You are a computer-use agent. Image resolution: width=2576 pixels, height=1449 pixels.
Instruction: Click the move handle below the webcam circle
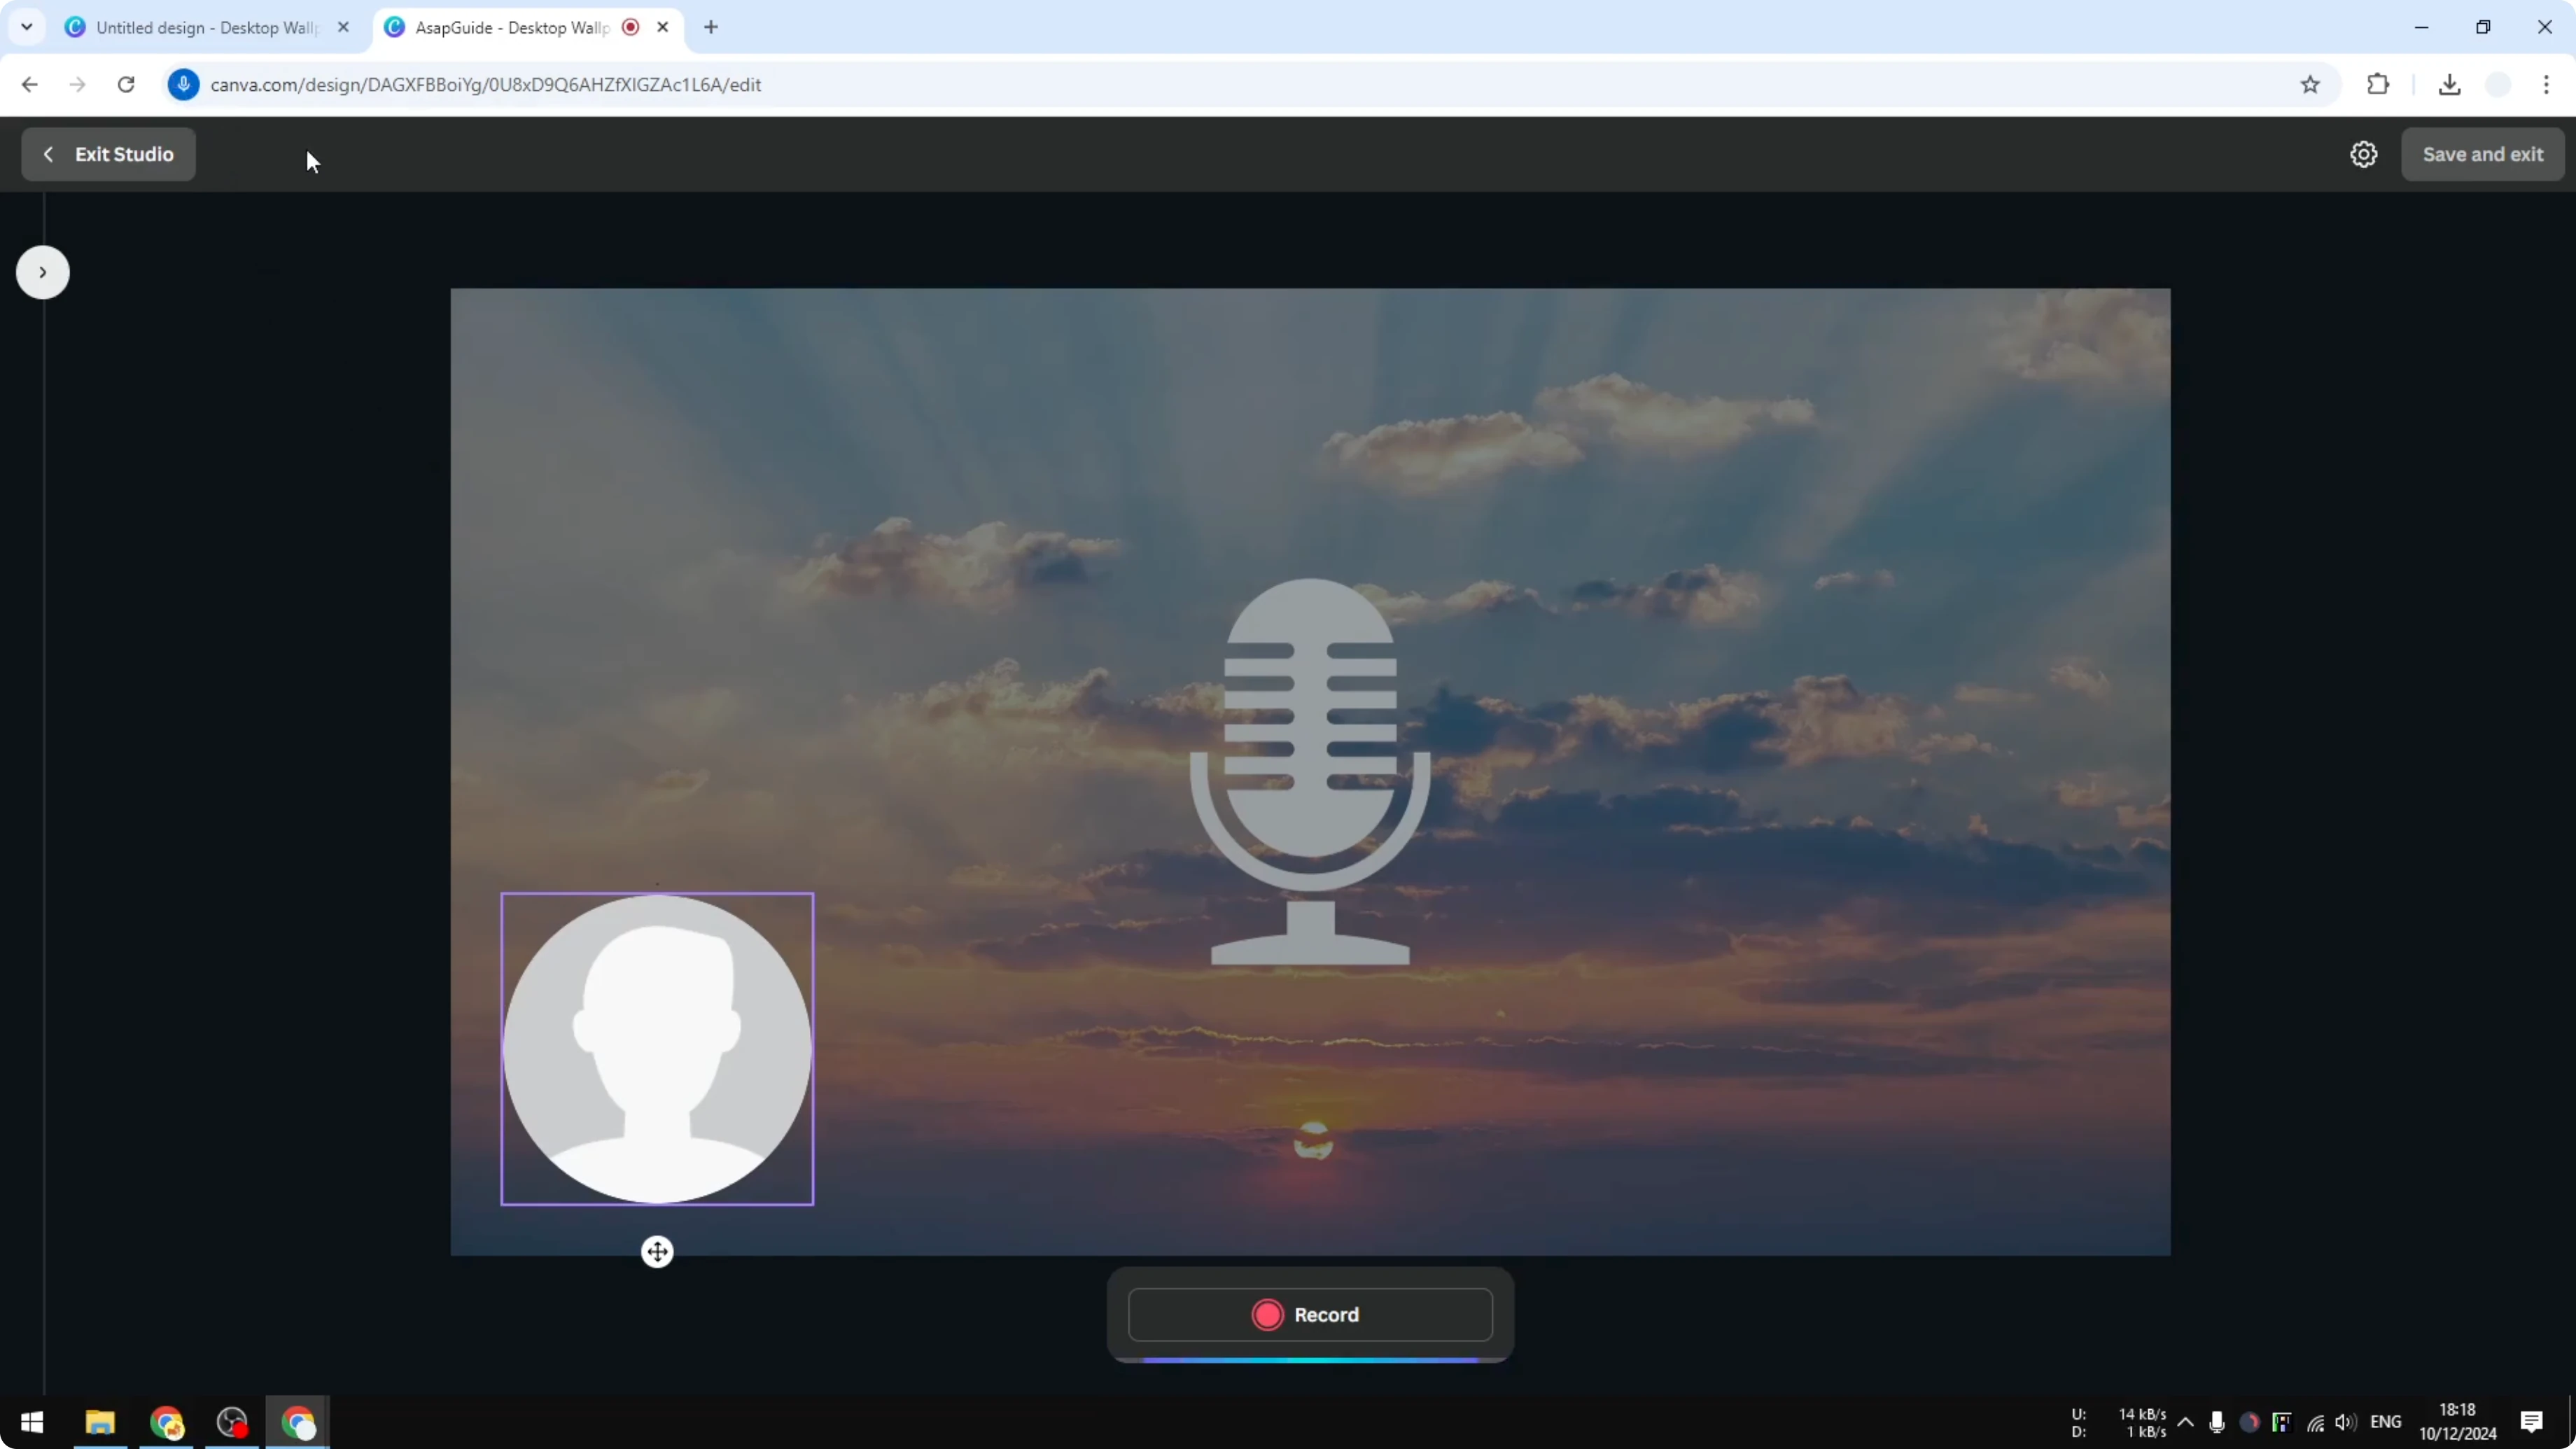coord(657,1251)
